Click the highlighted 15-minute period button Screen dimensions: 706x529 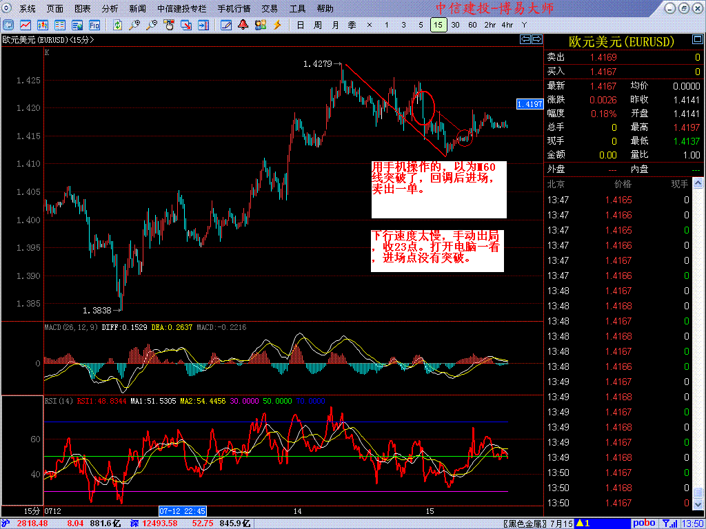[x=438, y=25]
